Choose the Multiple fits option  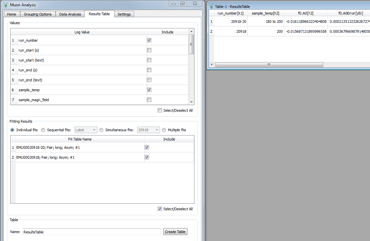tap(164, 130)
